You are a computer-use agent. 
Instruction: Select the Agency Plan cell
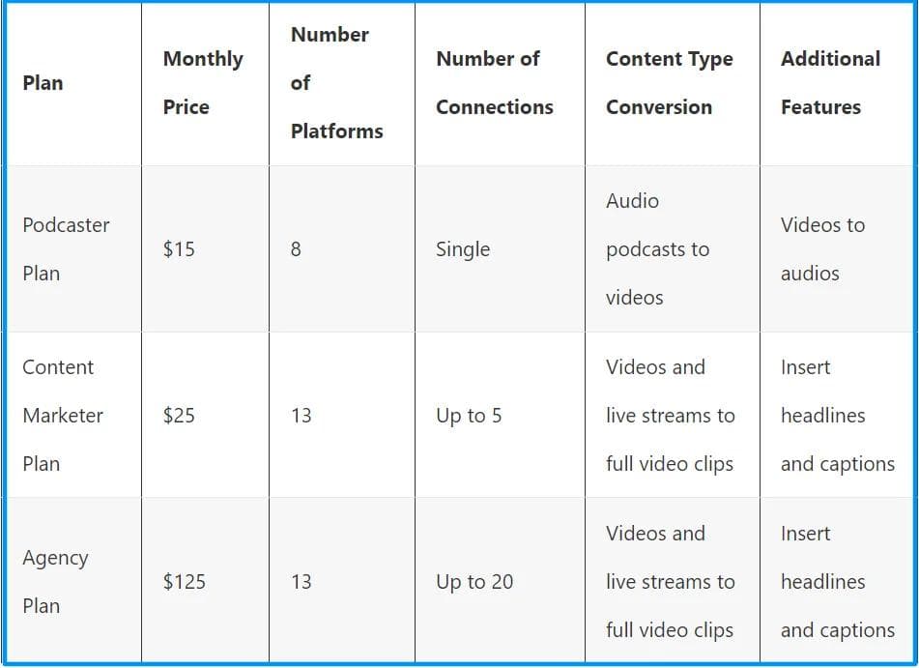tap(55, 581)
